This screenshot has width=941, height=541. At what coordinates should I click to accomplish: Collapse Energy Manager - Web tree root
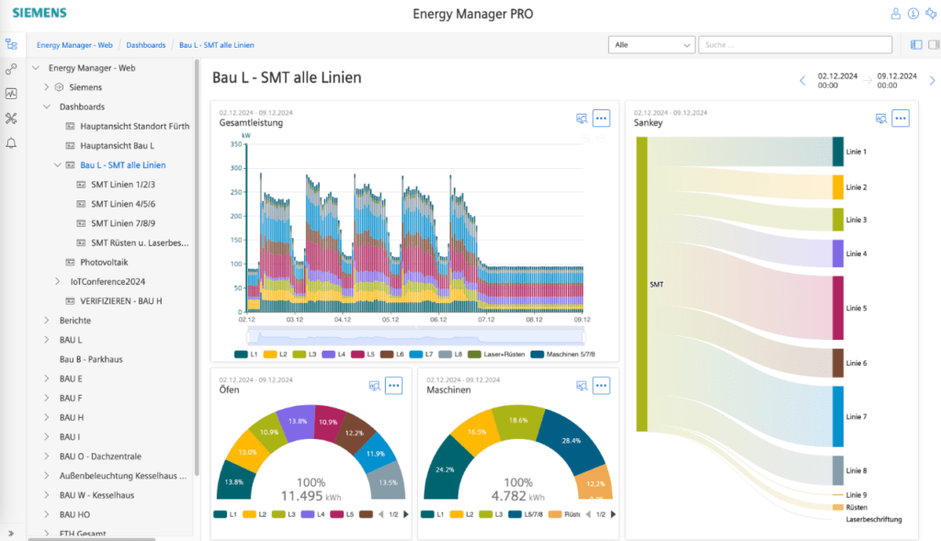click(36, 68)
